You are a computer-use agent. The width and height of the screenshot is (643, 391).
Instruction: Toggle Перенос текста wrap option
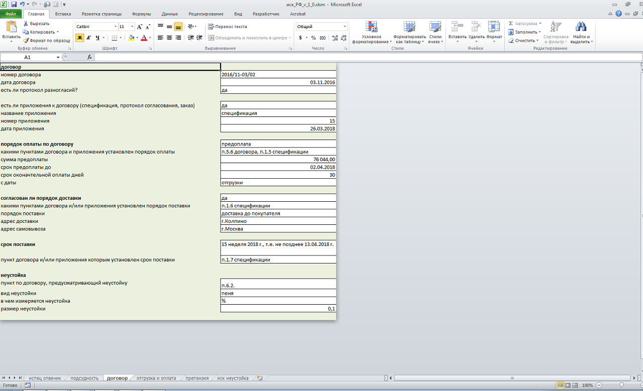(228, 27)
